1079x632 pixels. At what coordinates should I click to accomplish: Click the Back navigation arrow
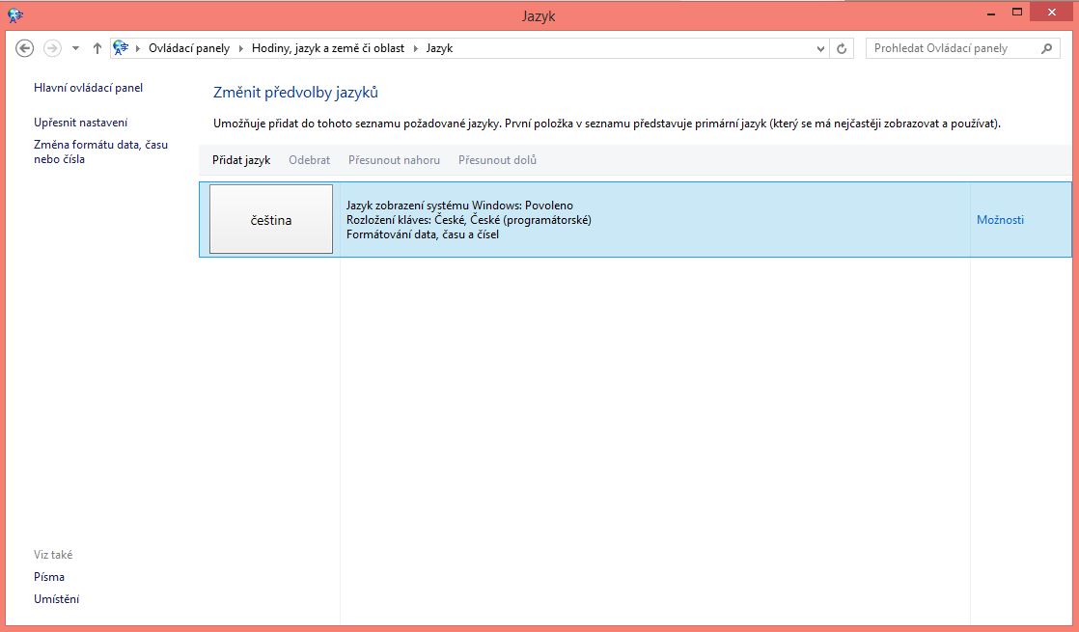click(x=25, y=48)
